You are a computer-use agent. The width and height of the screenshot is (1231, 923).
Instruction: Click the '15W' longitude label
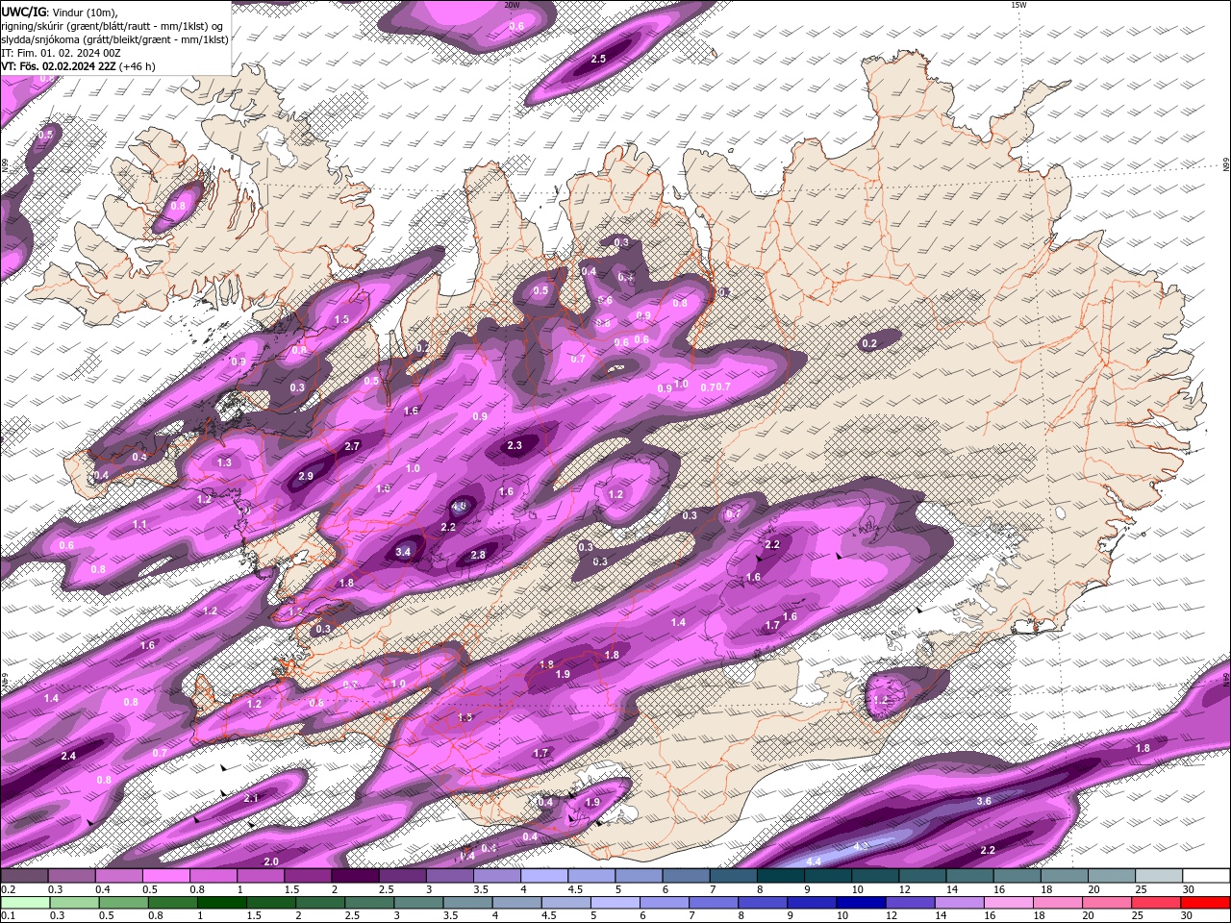pos(1018,5)
